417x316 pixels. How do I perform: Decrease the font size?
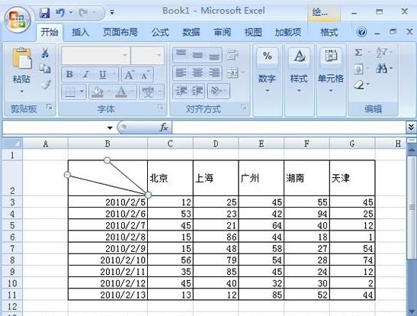click(x=145, y=74)
